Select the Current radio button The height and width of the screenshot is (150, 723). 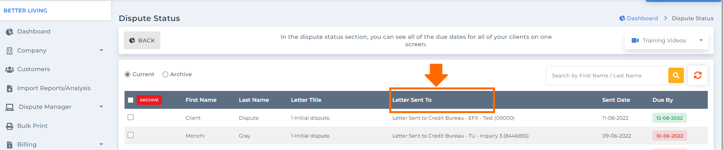(127, 75)
